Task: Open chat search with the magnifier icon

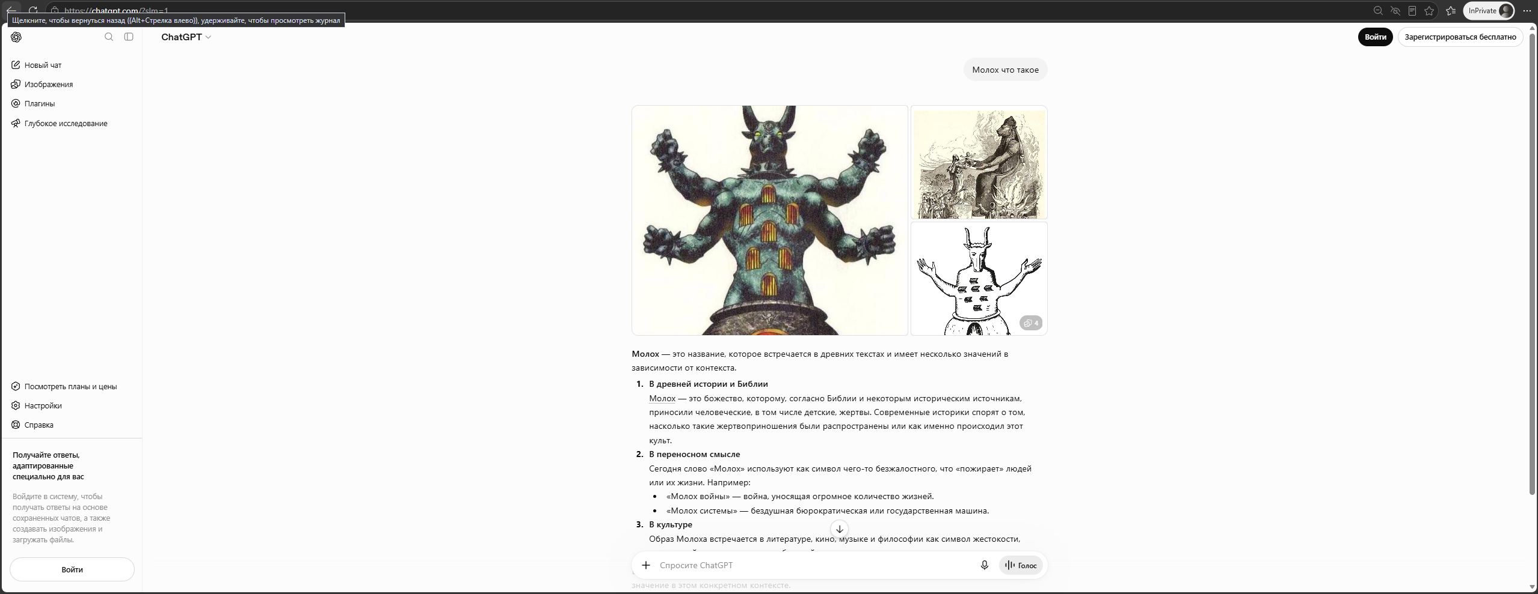Action: coord(109,37)
